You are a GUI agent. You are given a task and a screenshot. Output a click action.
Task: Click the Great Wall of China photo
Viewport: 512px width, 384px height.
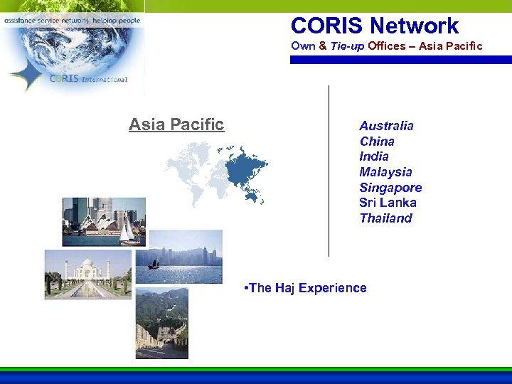pyautogui.click(x=162, y=324)
